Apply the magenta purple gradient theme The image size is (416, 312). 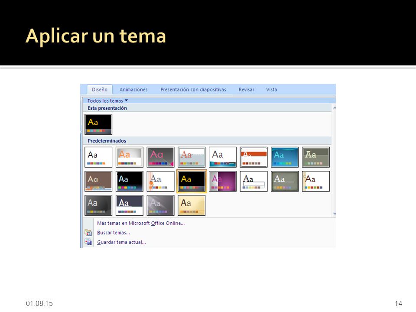[223, 181]
